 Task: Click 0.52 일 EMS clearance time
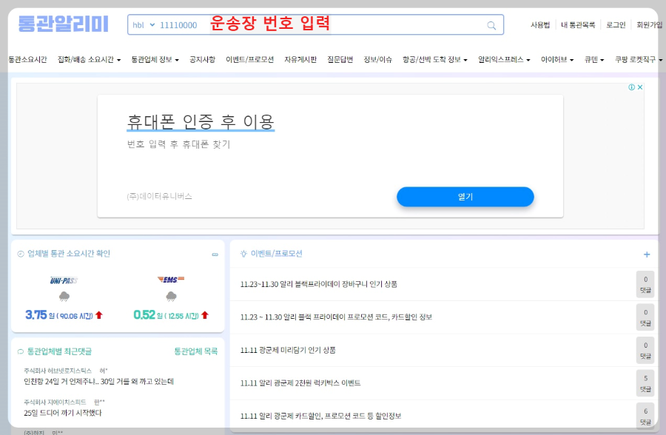coord(166,315)
